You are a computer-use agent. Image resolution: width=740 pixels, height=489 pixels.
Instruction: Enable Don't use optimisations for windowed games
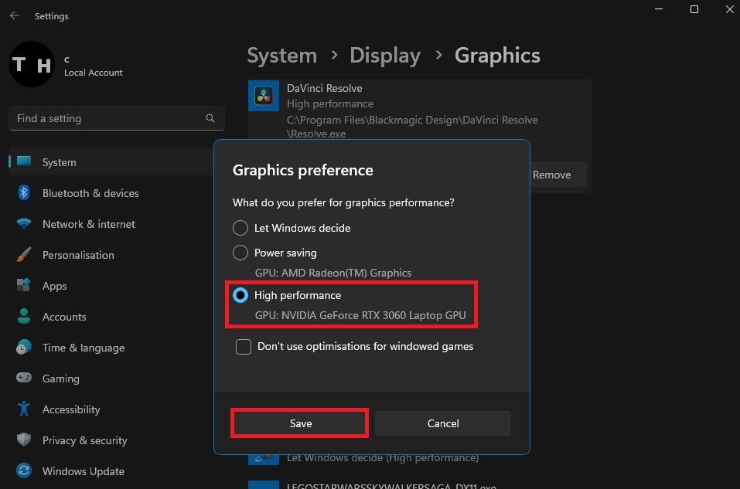[244, 347]
